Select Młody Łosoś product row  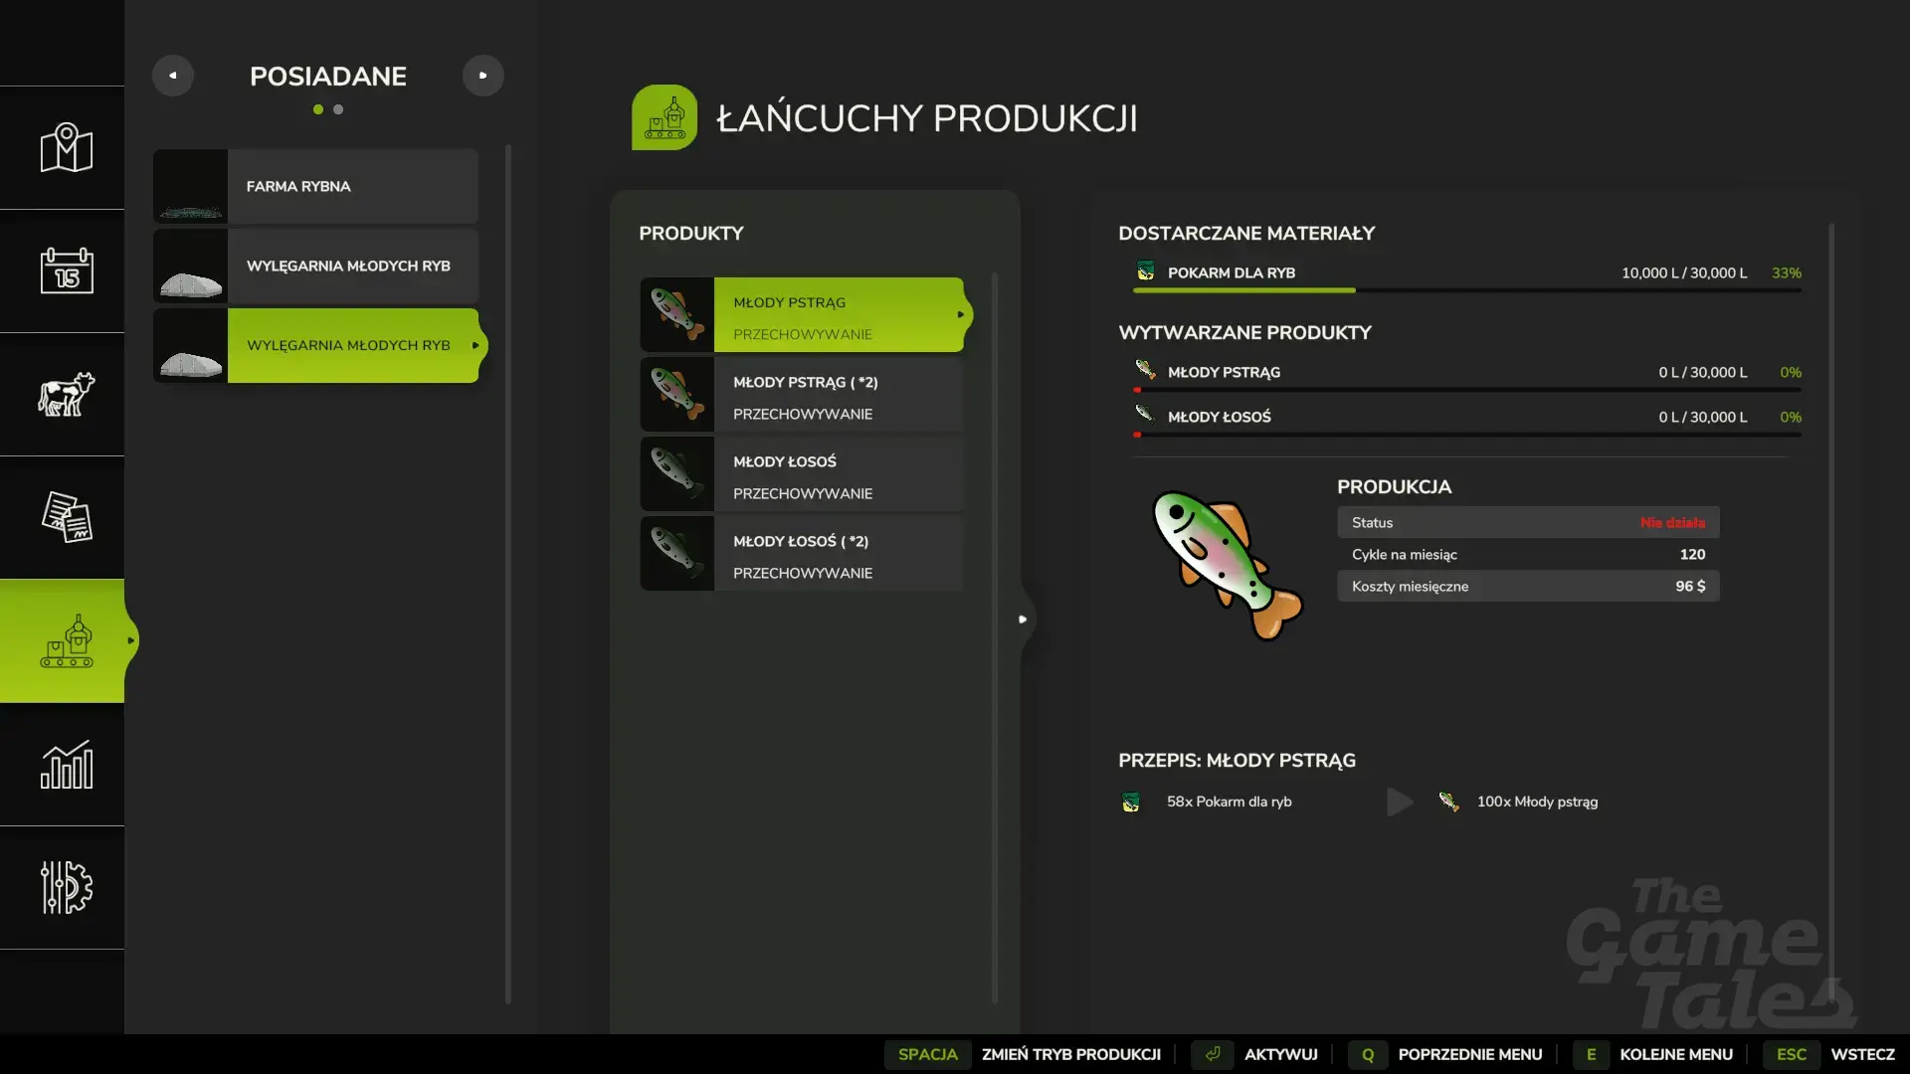(802, 474)
